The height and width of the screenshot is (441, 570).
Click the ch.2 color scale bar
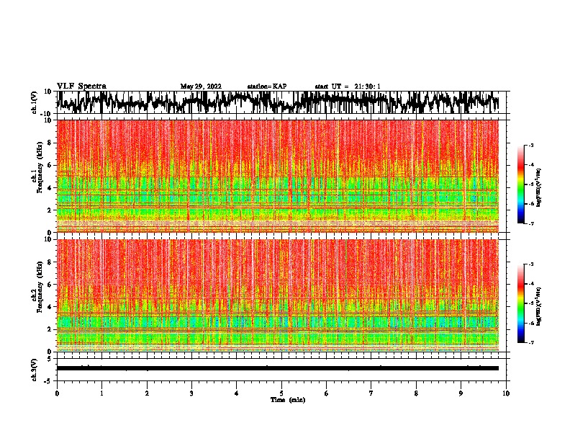[x=520, y=303]
